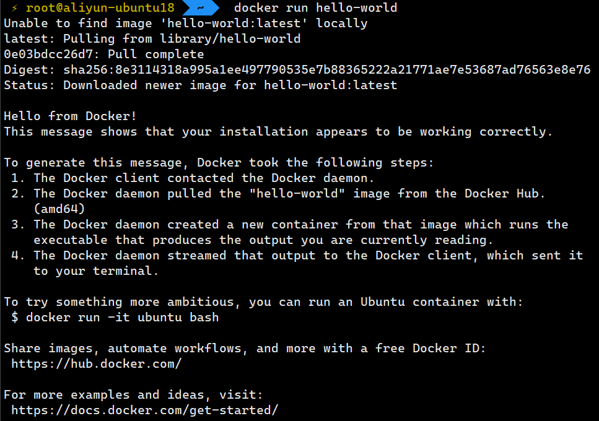Open the docs.docker.com get-started link

[145, 410]
